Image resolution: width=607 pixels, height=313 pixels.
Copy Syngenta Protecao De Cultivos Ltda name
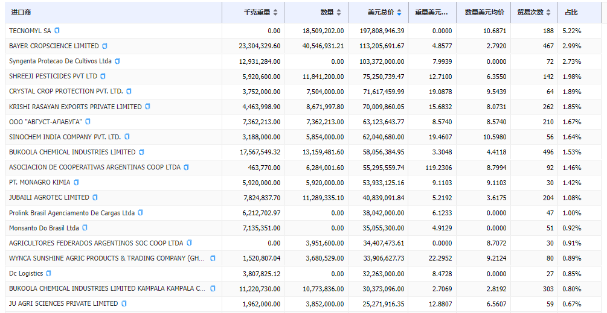click(118, 61)
